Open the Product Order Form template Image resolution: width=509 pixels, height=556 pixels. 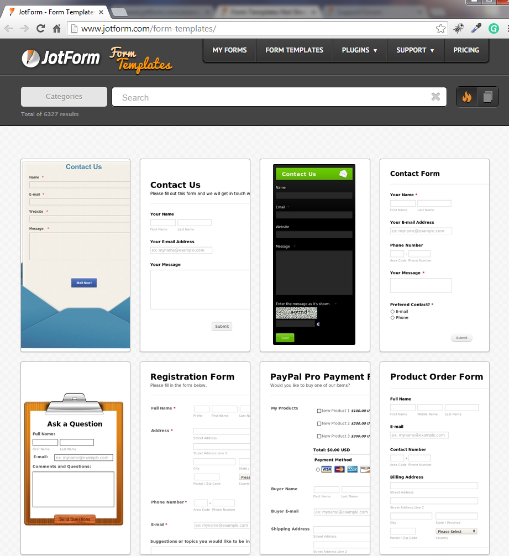tap(434, 458)
